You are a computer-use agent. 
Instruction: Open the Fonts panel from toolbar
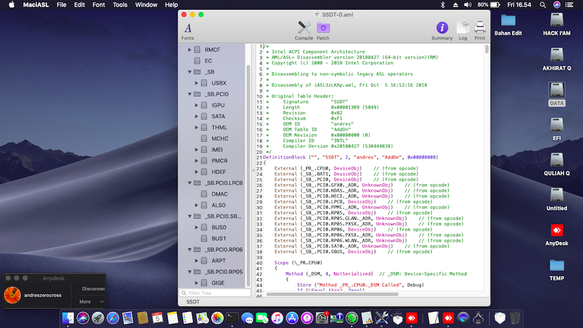188,28
